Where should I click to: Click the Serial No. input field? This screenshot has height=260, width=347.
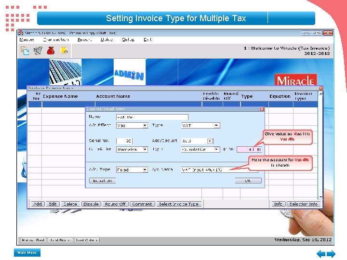124,141
